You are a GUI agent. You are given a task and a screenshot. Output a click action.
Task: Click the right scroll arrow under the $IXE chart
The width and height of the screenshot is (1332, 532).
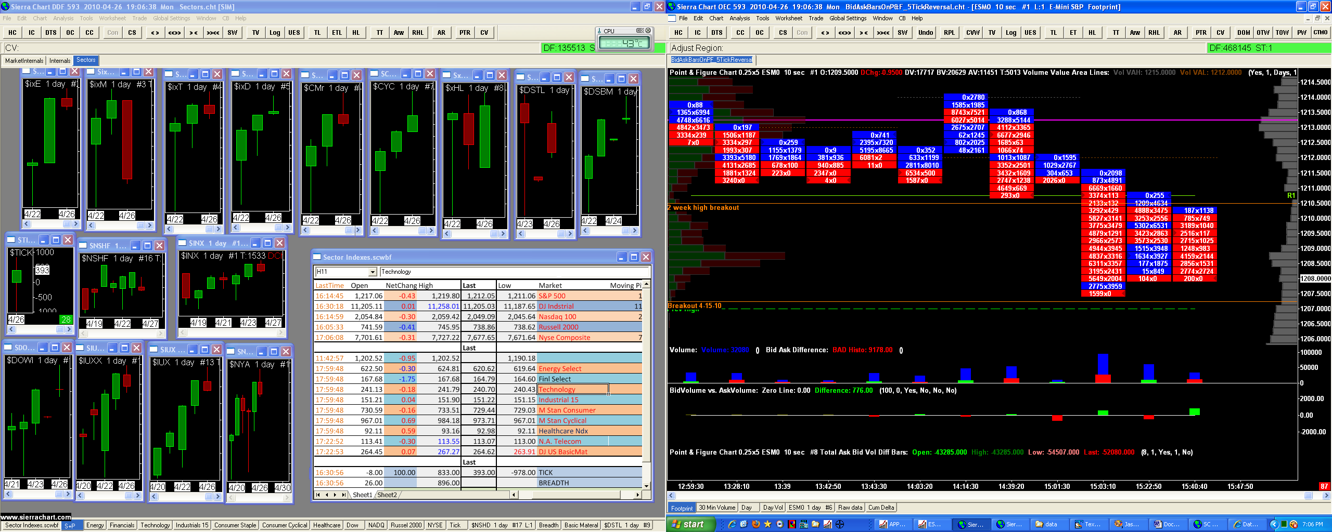[76, 224]
